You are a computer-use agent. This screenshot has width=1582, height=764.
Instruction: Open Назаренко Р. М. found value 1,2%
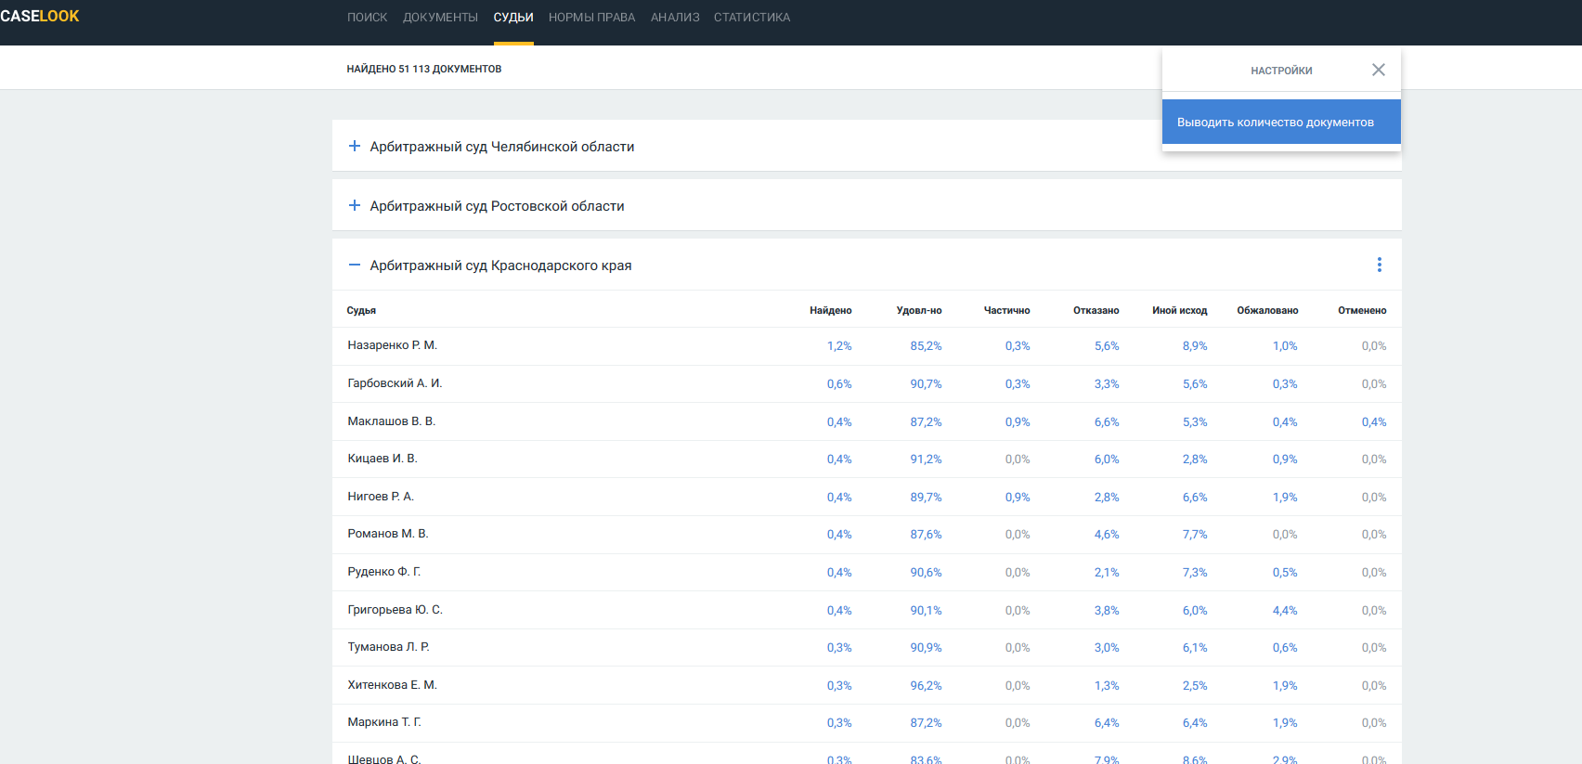pos(839,346)
